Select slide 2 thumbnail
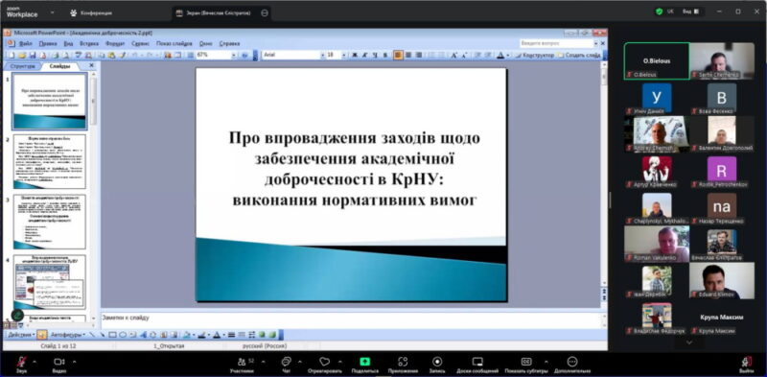Image resolution: width=767 pixels, height=377 pixels. coord(50,162)
